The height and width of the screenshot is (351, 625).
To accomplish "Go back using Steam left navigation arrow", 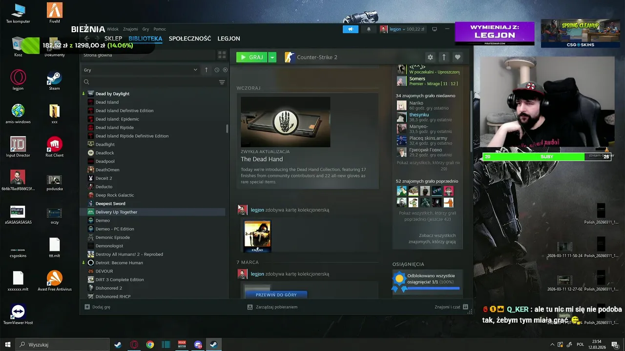I will point(87,39).
